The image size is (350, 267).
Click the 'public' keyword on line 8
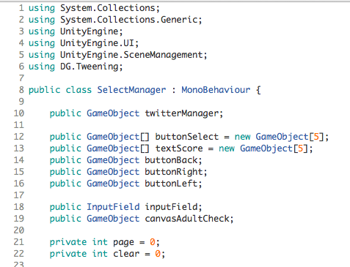pyautogui.click(x=44, y=91)
